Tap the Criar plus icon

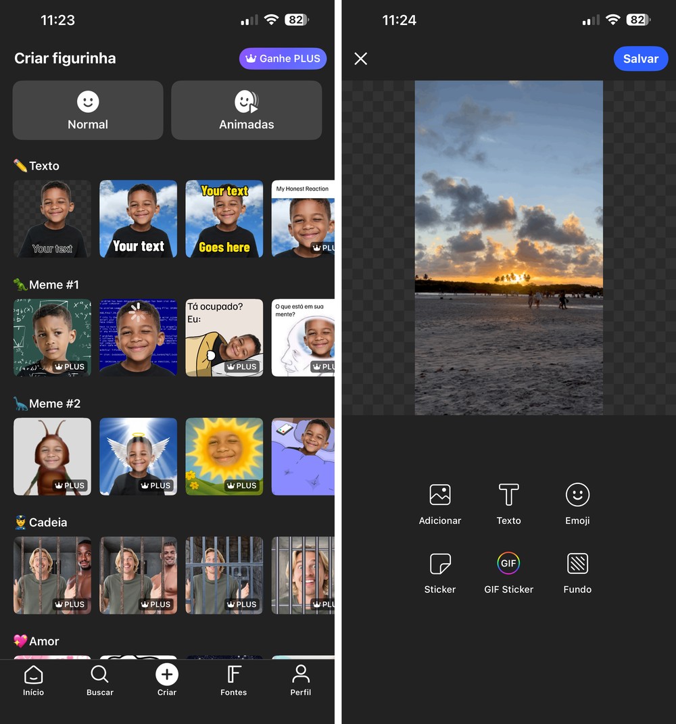[167, 675]
